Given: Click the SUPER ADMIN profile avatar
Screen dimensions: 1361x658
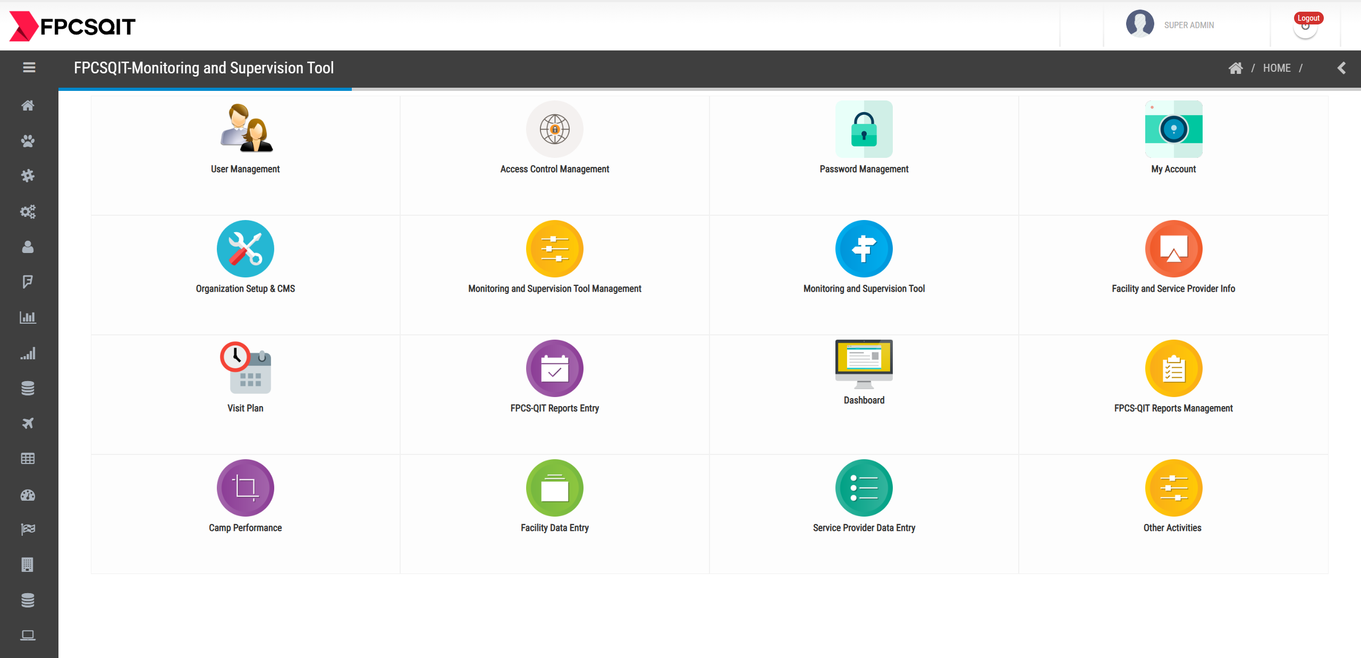Looking at the screenshot, I should (x=1140, y=24).
